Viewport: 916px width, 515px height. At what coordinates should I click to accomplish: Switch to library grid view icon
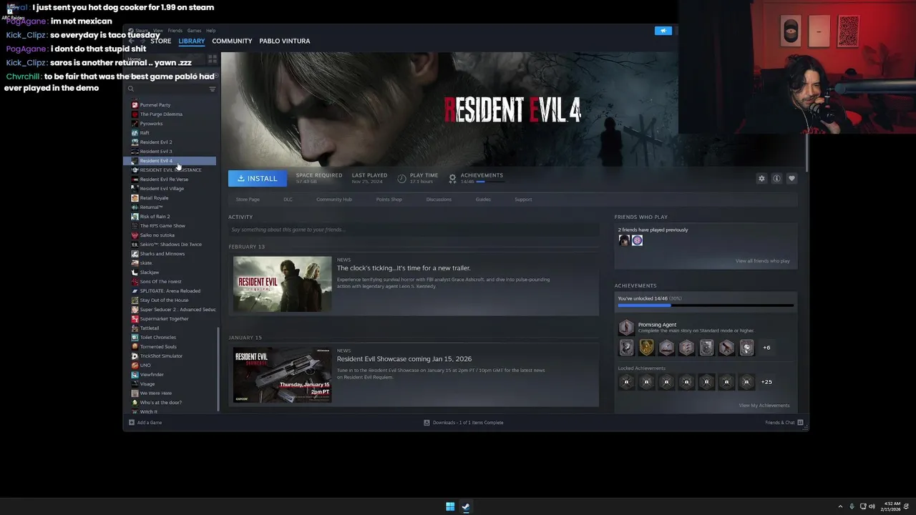(x=213, y=59)
